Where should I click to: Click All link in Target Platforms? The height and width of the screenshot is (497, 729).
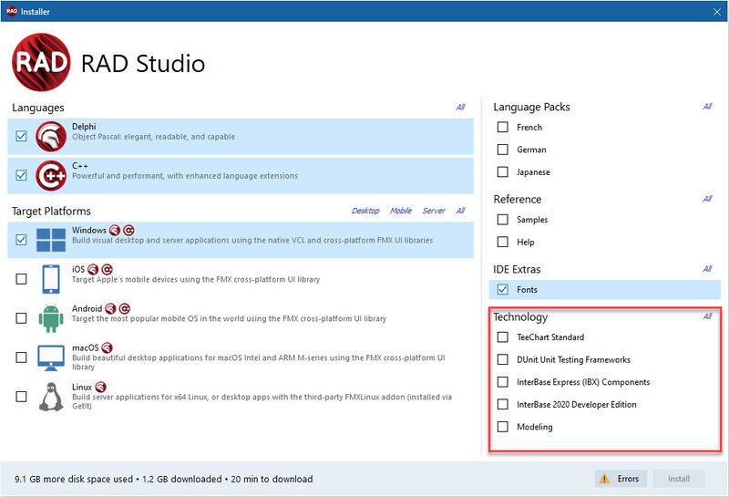[x=460, y=211]
